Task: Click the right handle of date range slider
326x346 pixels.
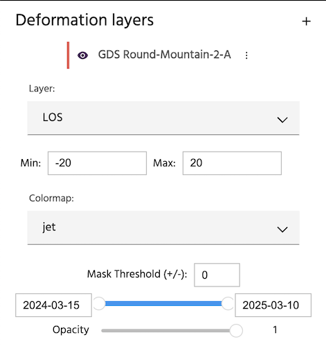Action: pyautogui.click(x=228, y=304)
